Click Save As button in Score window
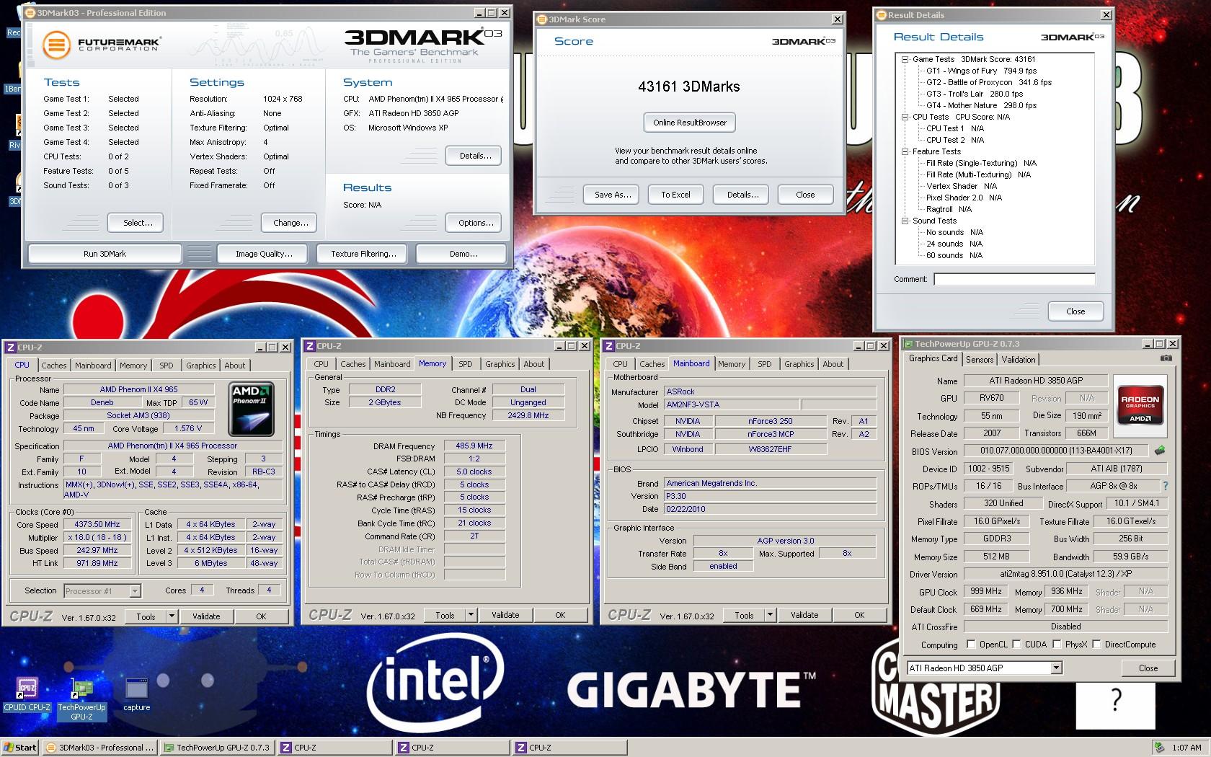 tap(613, 195)
